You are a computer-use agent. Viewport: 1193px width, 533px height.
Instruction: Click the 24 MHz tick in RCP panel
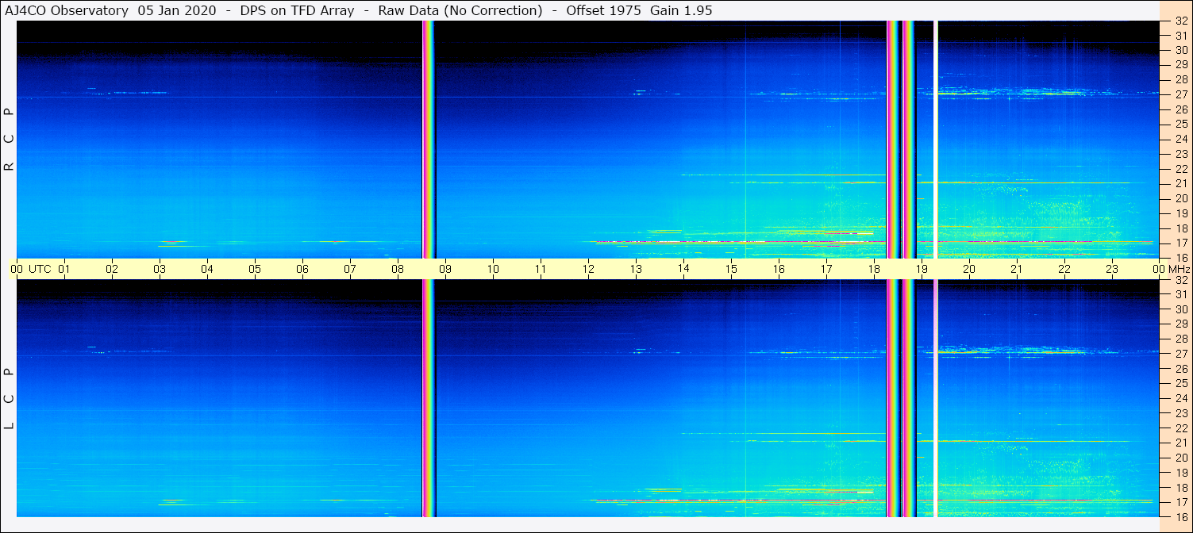pyautogui.click(x=1181, y=139)
